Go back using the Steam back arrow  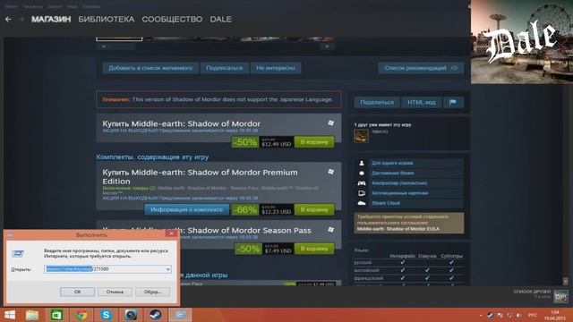[x=8, y=19]
